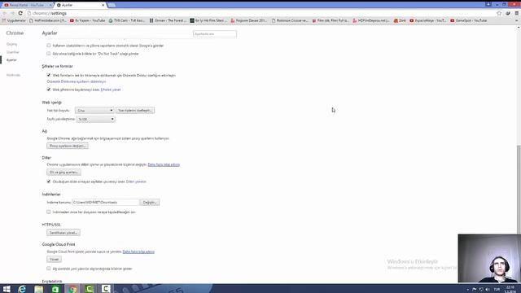This screenshot has width=521, height=293.
Task: Launch Internet Explorer from the taskbar
Action: 22,289
